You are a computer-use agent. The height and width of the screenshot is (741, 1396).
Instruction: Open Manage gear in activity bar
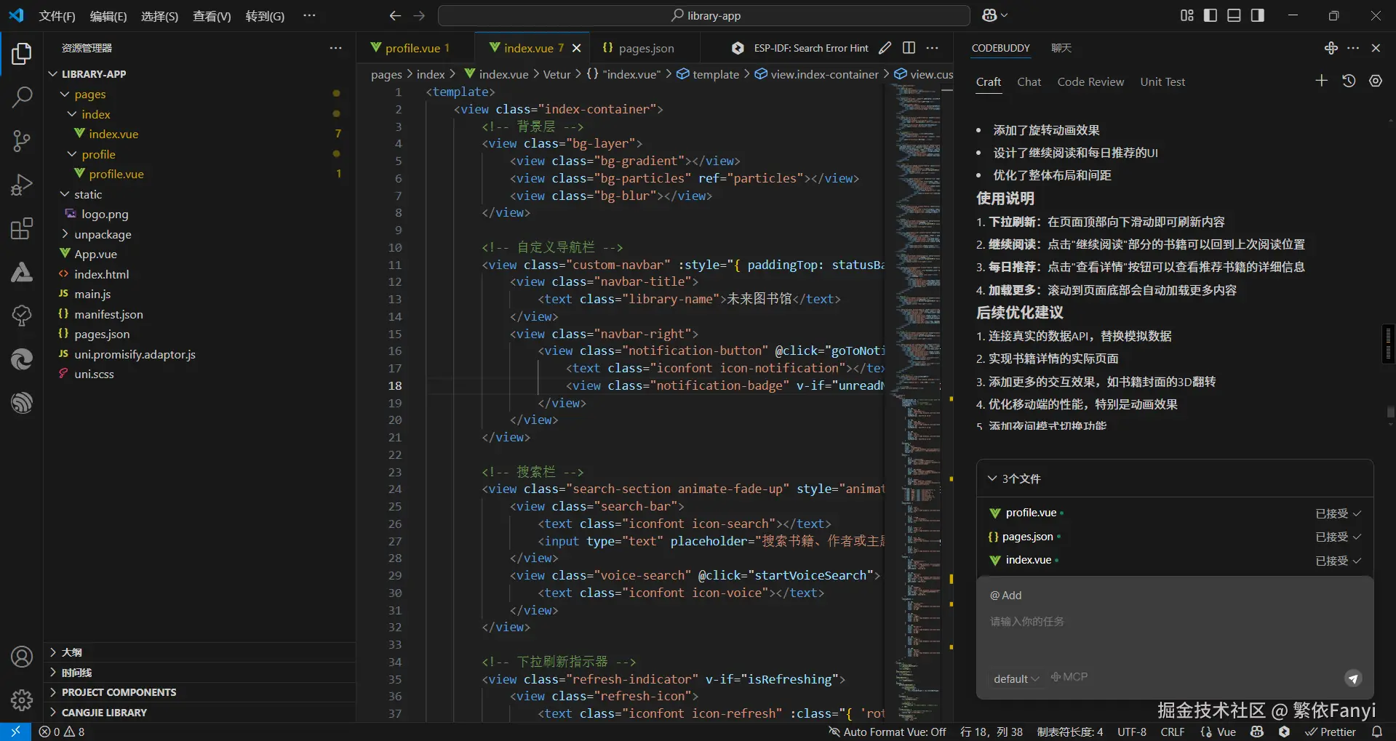22,700
